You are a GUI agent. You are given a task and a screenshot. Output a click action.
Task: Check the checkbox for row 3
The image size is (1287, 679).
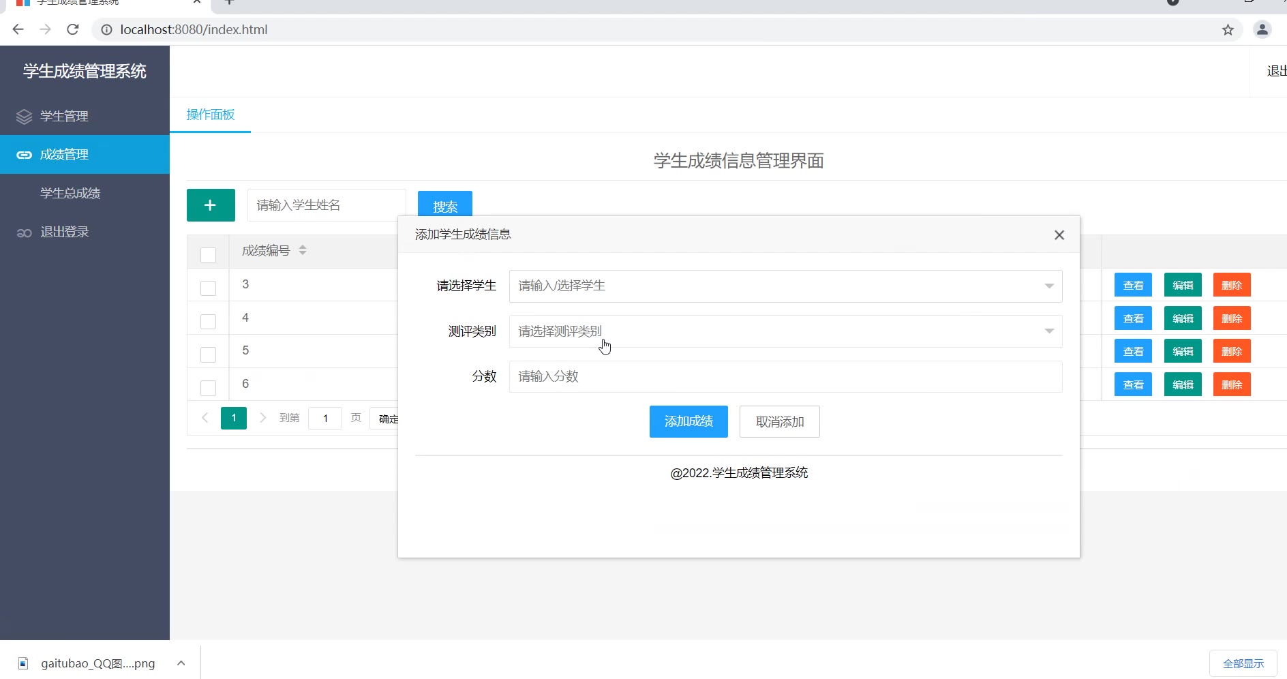coord(208,288)
